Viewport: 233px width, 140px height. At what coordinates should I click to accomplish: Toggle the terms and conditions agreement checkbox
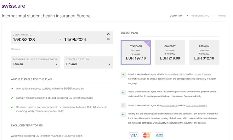(x=123, y=75)
